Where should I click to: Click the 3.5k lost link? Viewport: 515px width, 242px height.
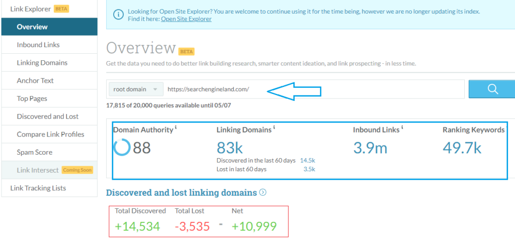309,169
